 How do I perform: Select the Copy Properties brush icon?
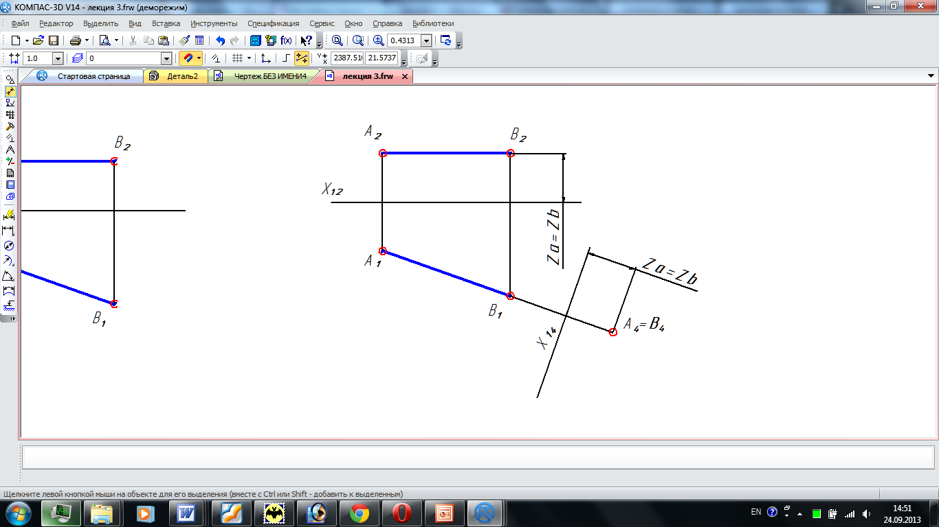click(184, 40)
